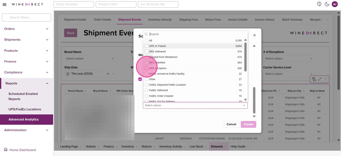Screen dimensions: 341x156
Task: Check the FedEx: Arrived at FedEx Facility checkbox
Action: [146, 74]
